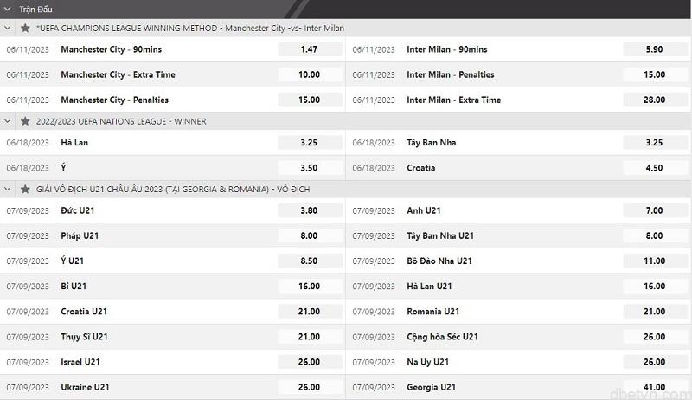This screenshot has width=692, height=400.
Task: Click the Inter Milan - 90mins label
Action: pos(447,49)
